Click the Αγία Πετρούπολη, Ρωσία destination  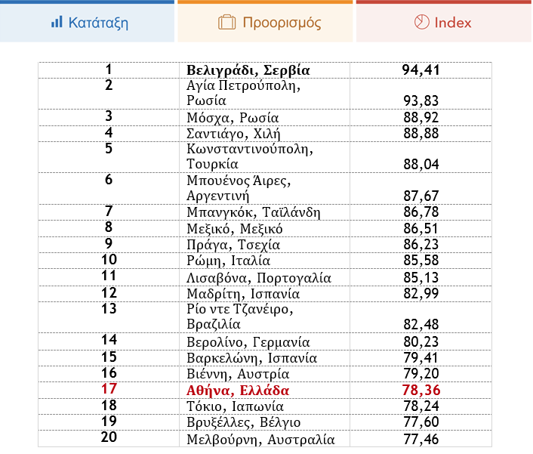coord(243,93)
